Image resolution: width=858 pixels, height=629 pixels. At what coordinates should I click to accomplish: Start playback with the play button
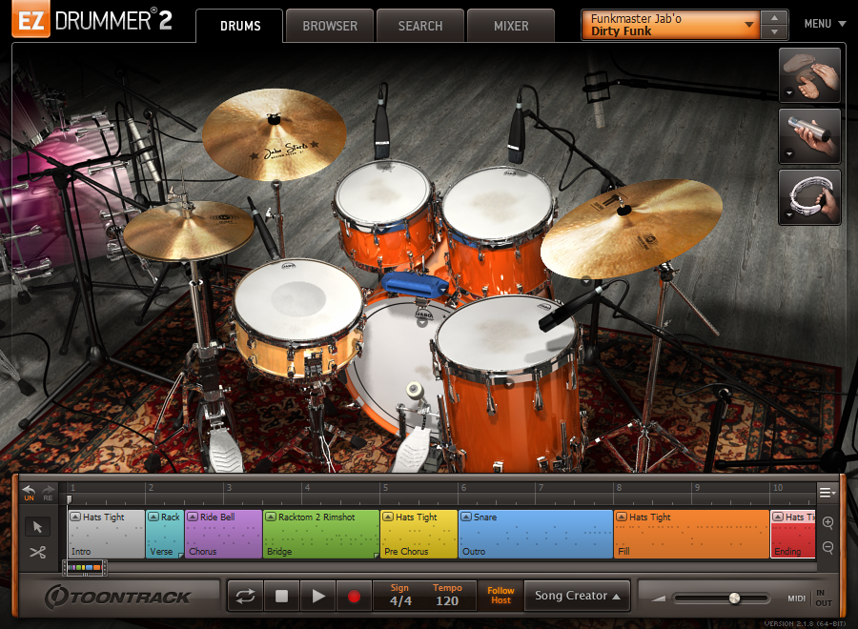(x=317, y=597)
